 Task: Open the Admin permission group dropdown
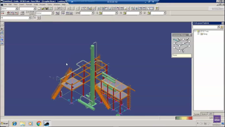pos(17,8)
